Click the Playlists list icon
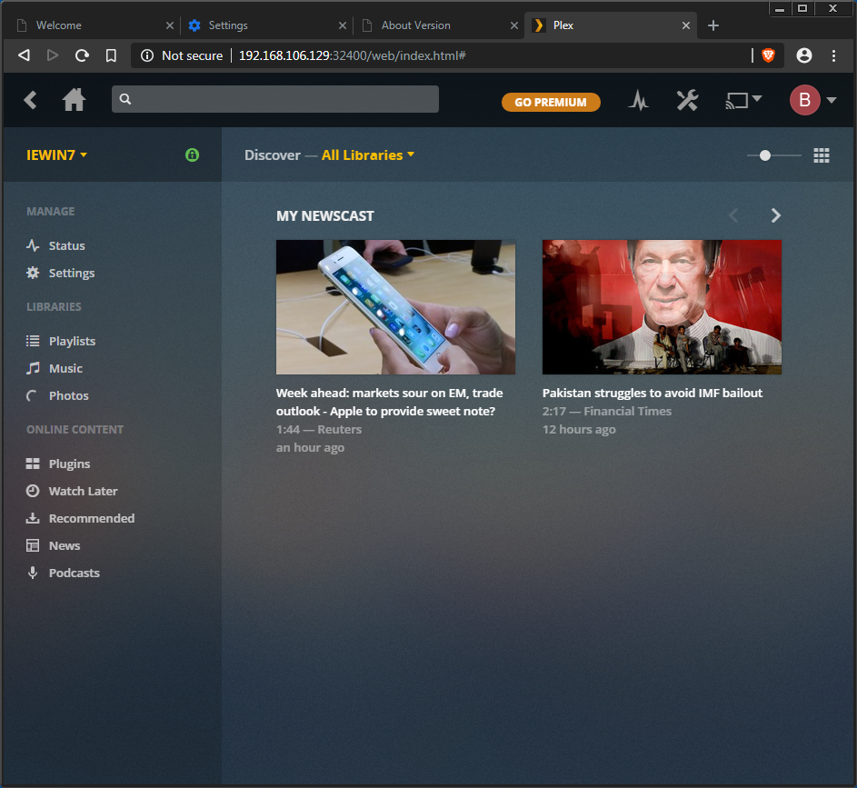The width and height of the screenshot is (857, 788). pos(33,341)
